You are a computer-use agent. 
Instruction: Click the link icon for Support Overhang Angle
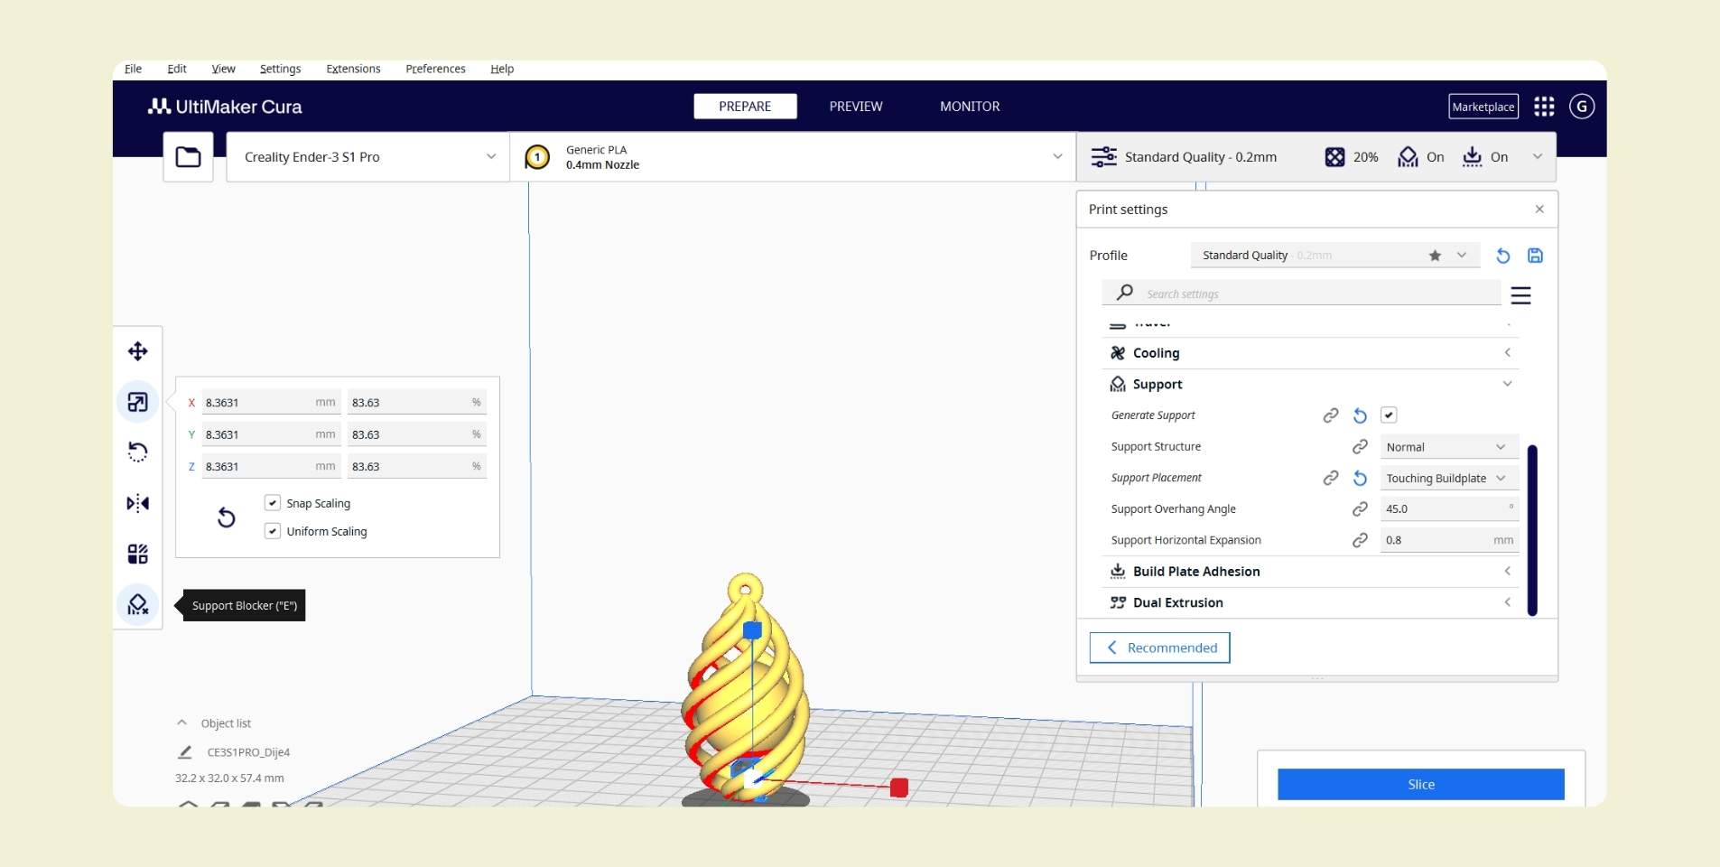pyautogui.click(x=1360, y=509)
